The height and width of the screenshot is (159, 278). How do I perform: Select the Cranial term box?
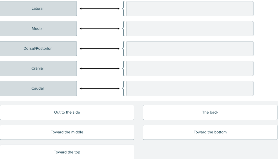tap(38, 69)
